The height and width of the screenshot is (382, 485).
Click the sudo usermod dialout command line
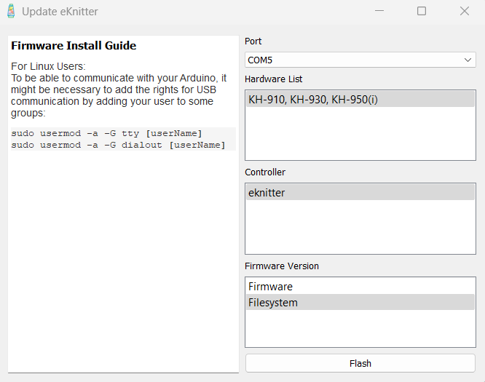(118, 145)
